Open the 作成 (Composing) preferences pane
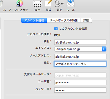The image size is (110, 99). pyautogui.click(x=48, y=6)
